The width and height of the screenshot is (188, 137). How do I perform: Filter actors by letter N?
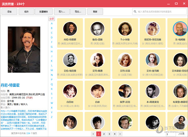(x=52, y=75)
